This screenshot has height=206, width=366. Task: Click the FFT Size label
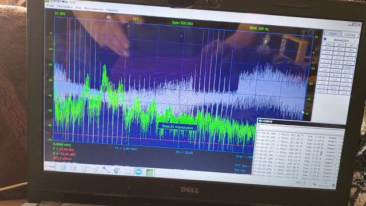242,165
